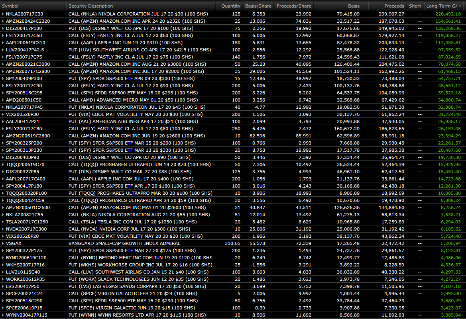Screen dimensions: 466x319
Task: Sort by Proceeds/Share column header
Action: click(x=294, y=6)
